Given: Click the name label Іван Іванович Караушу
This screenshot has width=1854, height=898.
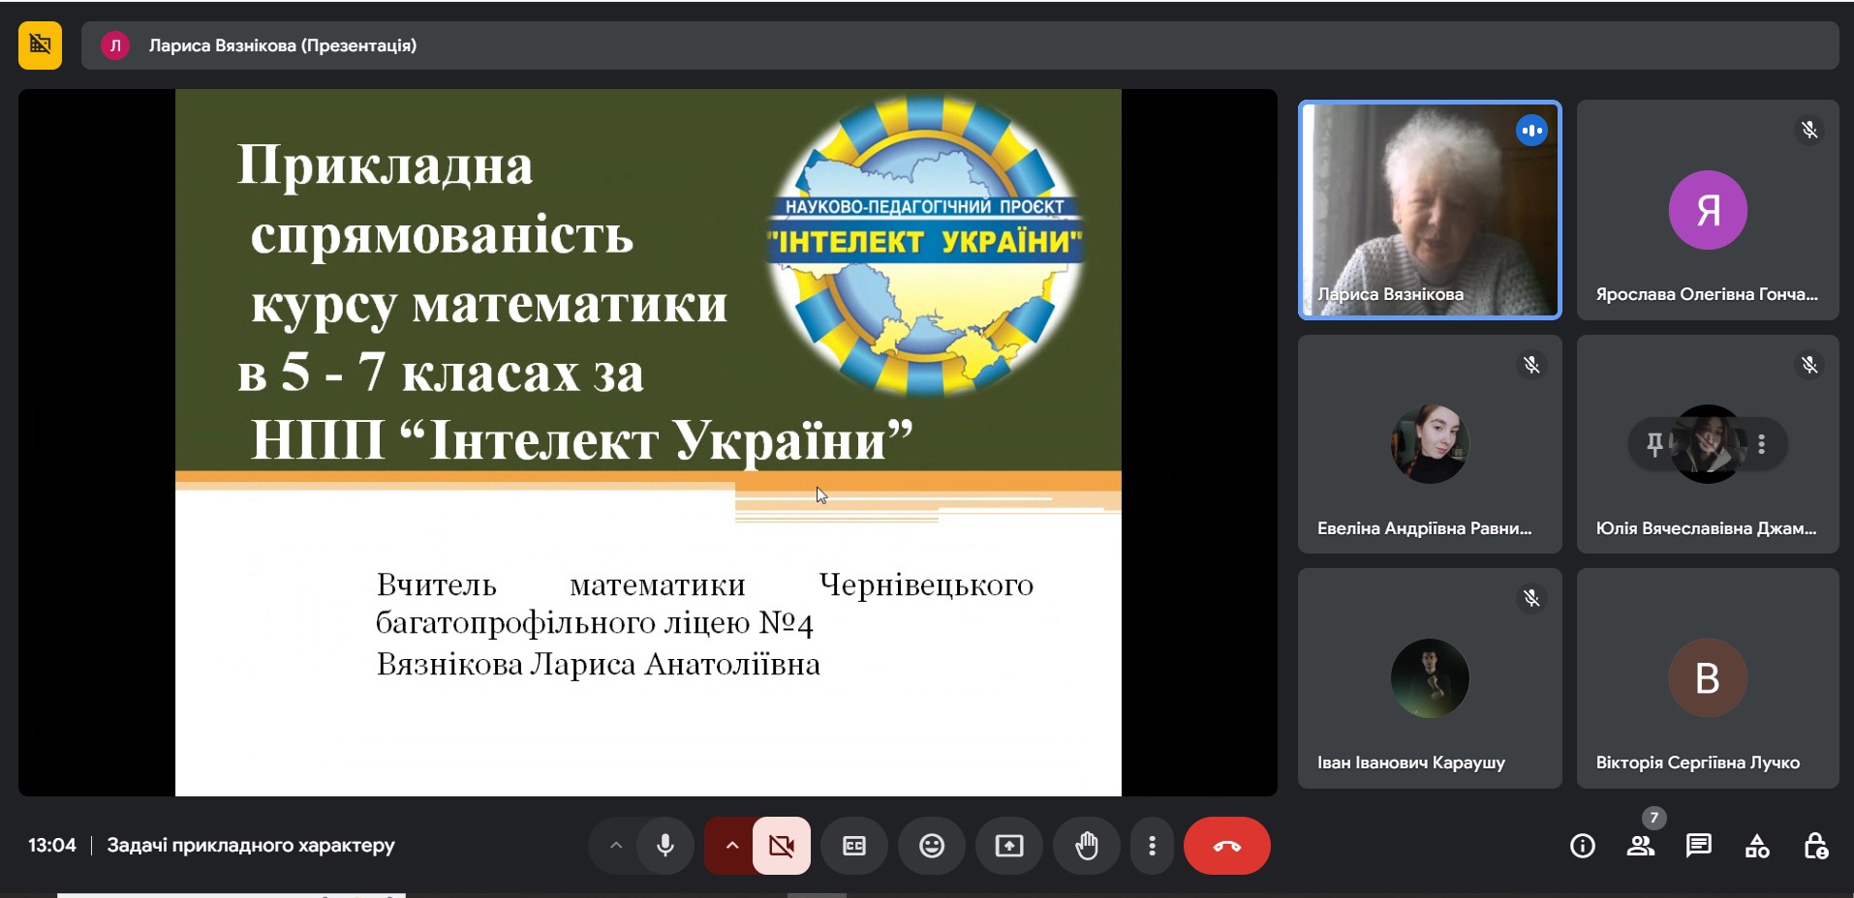Looking at the screenshot, I should 1411,763.
